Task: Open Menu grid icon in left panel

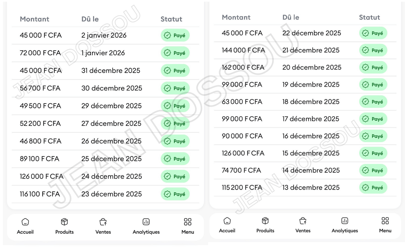Action: click(188, 222)
